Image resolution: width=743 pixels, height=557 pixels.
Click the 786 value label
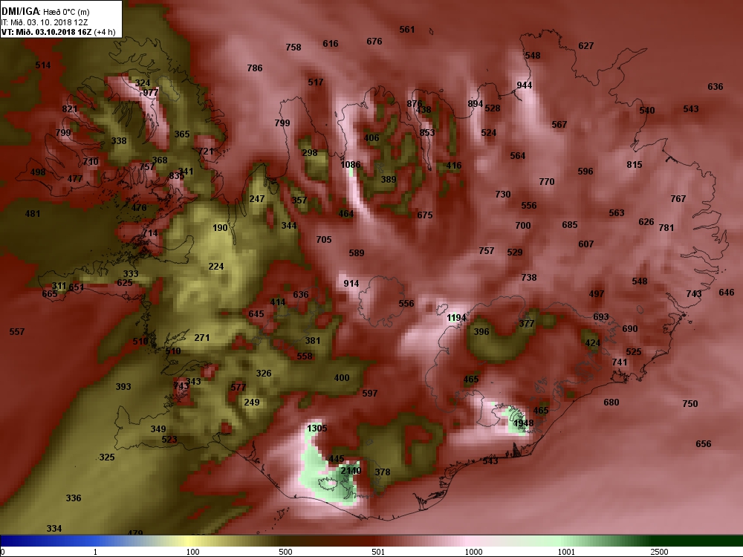click(254, 68)
